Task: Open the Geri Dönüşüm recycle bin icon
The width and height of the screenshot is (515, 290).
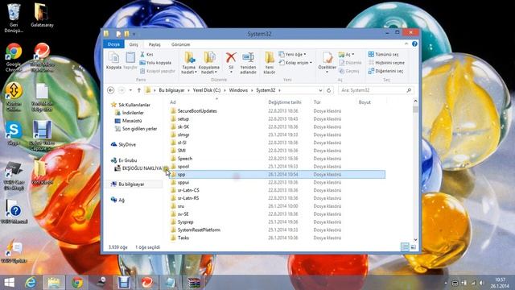Action: coord(14,18)
